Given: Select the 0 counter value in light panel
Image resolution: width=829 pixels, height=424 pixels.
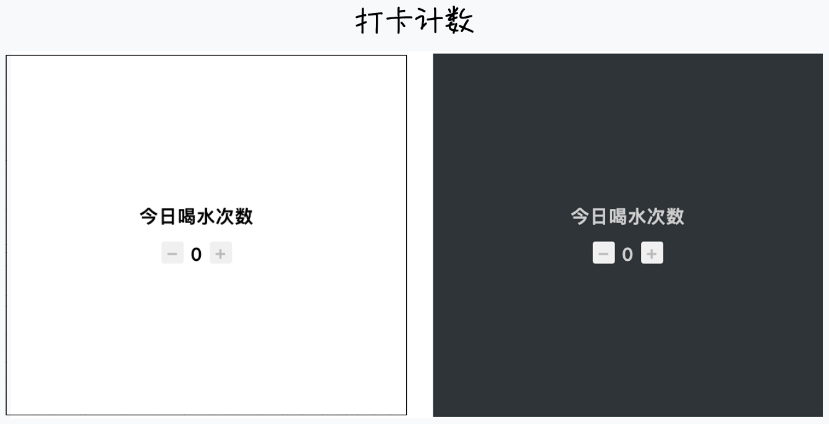Looking at the screenshot, I should pos(196,254).
